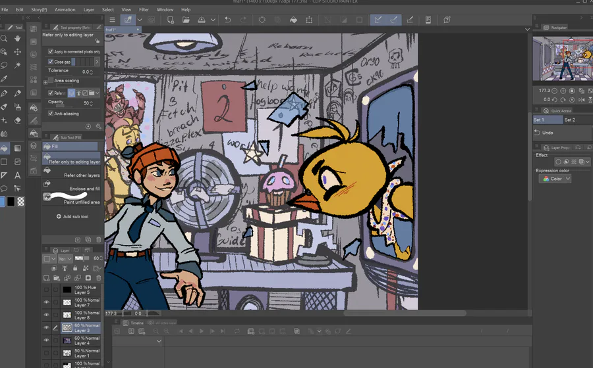Select the Move layer tool
Viewport: 593px width, 368px height.
(x=17, y=52)
